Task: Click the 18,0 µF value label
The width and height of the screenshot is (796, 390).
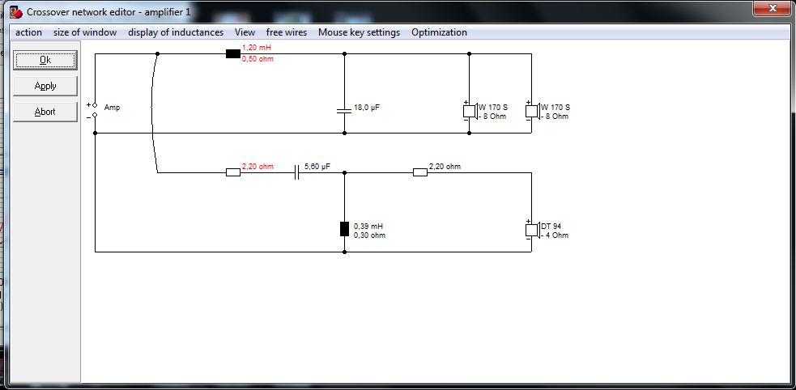Action: 367,108
